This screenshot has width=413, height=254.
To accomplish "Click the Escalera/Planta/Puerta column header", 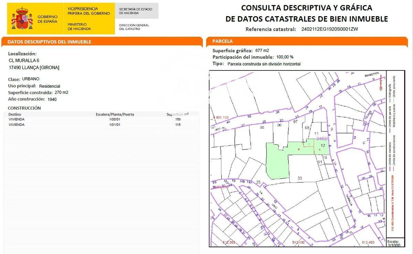I will 115,114.
